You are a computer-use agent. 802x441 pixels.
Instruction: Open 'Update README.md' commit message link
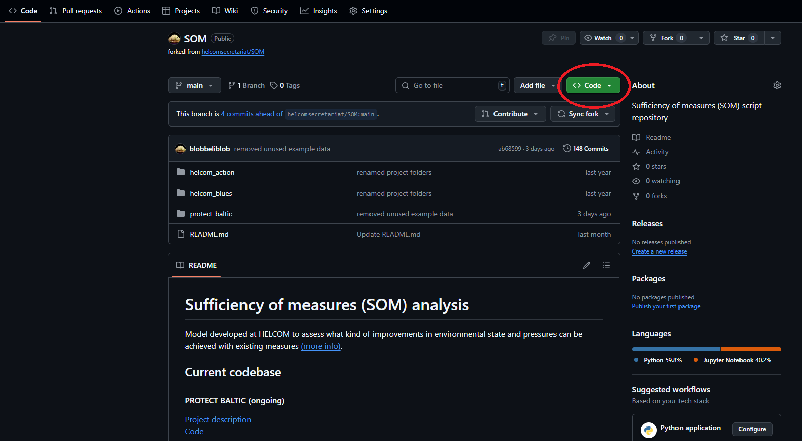[x=389, y=234]
